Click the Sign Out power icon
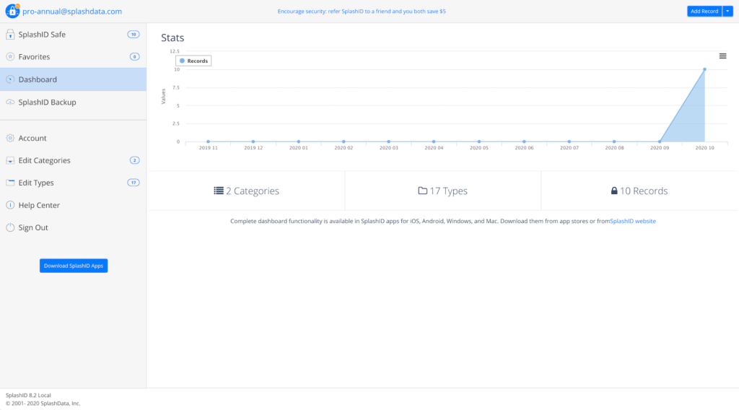 10,228
